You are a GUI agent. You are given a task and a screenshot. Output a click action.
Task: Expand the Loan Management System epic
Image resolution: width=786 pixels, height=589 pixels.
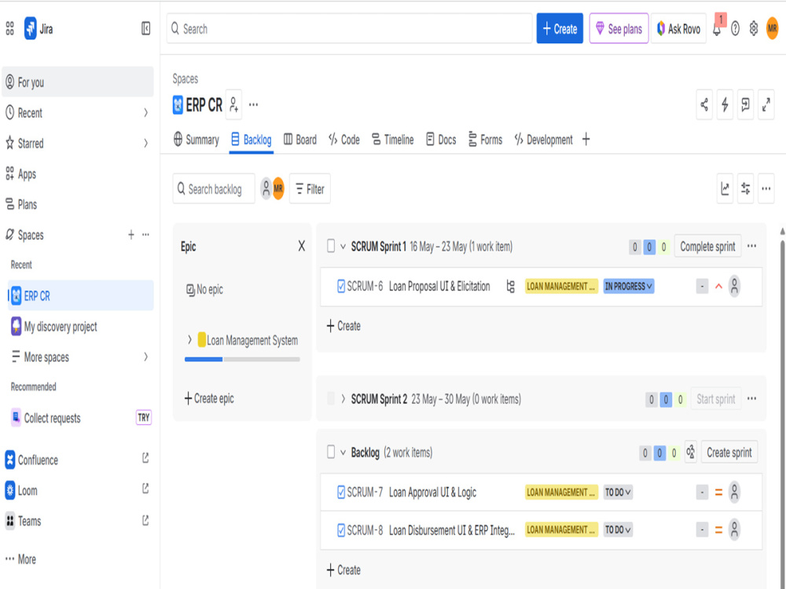click(x=189, y=340)
